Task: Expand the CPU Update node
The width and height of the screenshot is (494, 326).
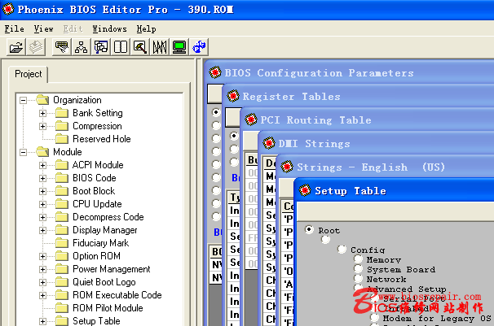Action: tap(42, 204)
